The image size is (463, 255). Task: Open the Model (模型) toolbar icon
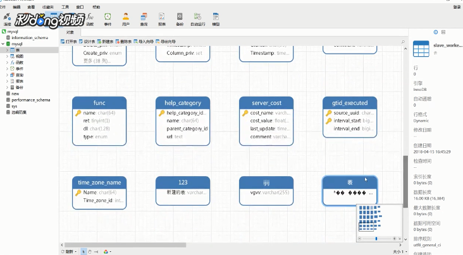[216, 20]
